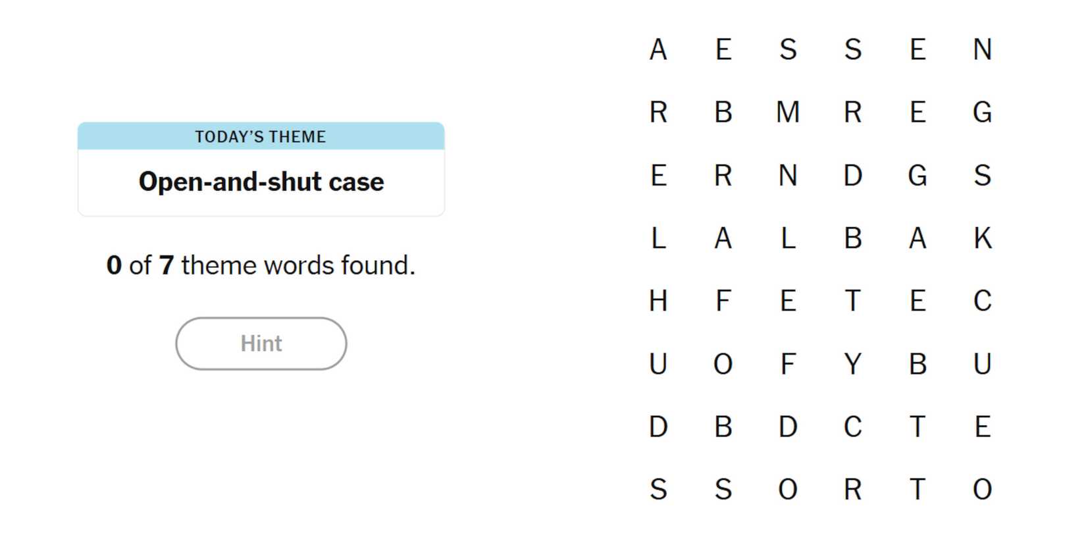This screenshot has height=543, width=1086.
Task: Choose the O in the grid's bottom-right corner
Action: coord(982,490)
